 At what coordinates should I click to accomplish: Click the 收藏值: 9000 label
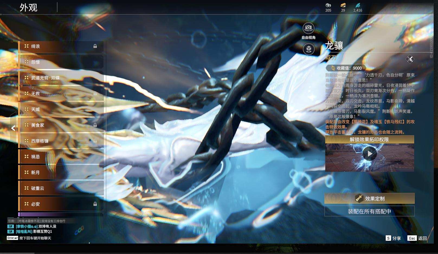(x=349, y=68)
